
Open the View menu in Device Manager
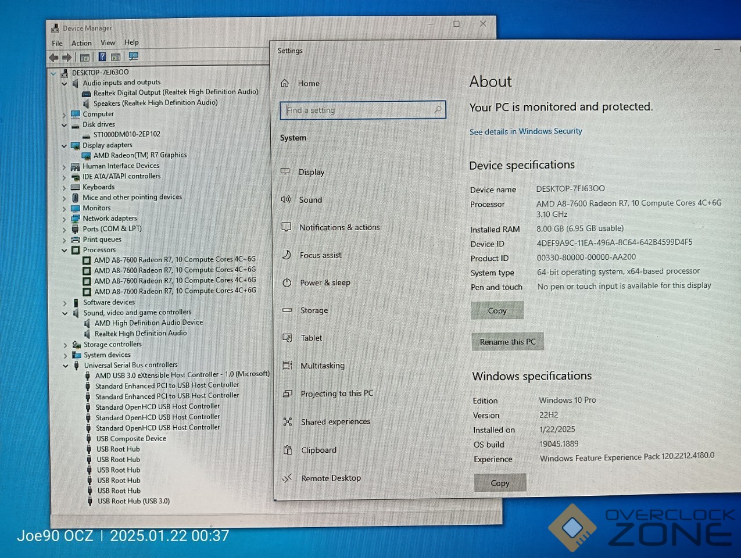[108, 42]
